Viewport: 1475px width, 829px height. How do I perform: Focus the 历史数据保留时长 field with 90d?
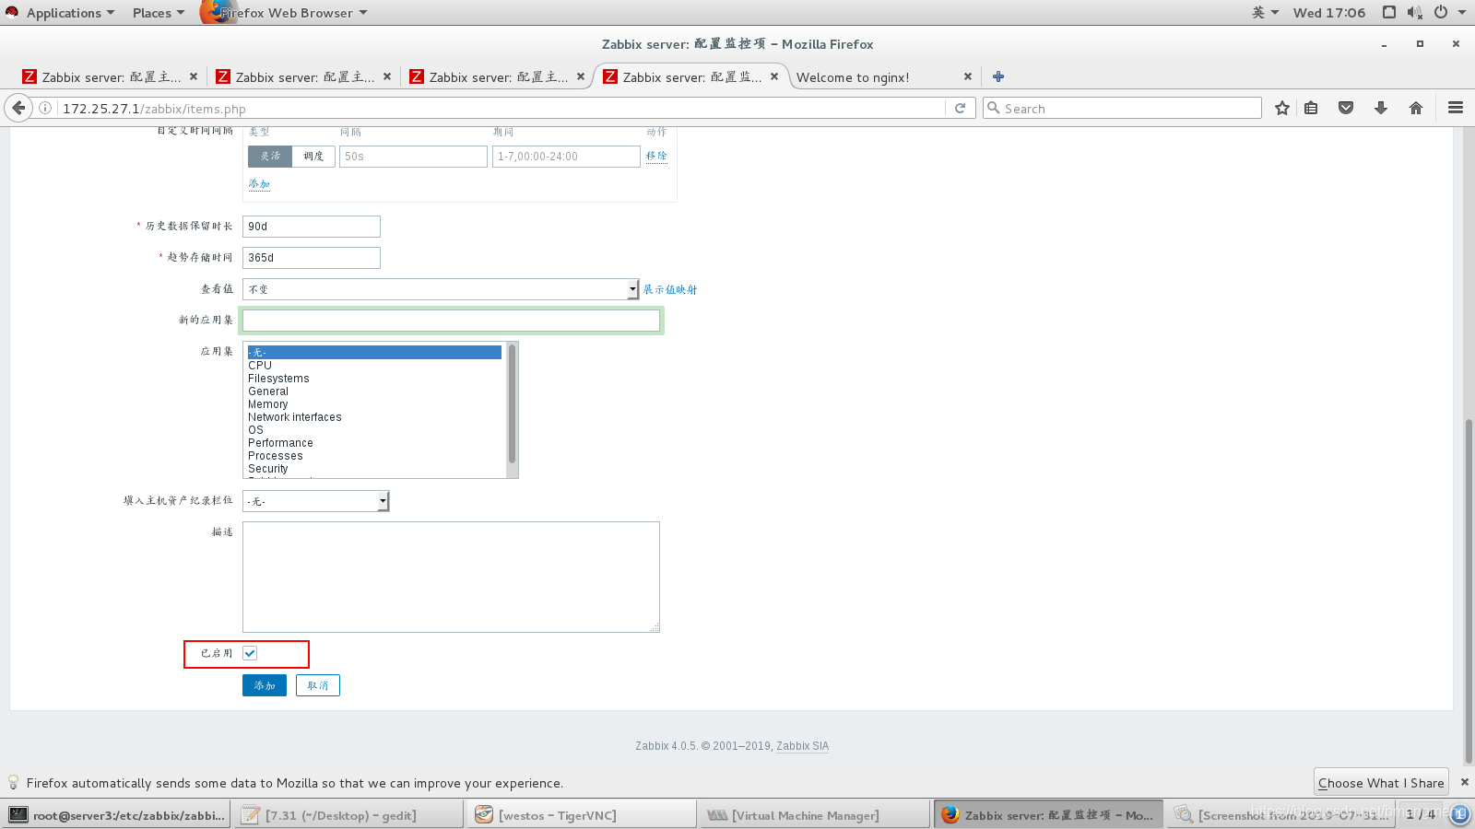tap(312, 227)
